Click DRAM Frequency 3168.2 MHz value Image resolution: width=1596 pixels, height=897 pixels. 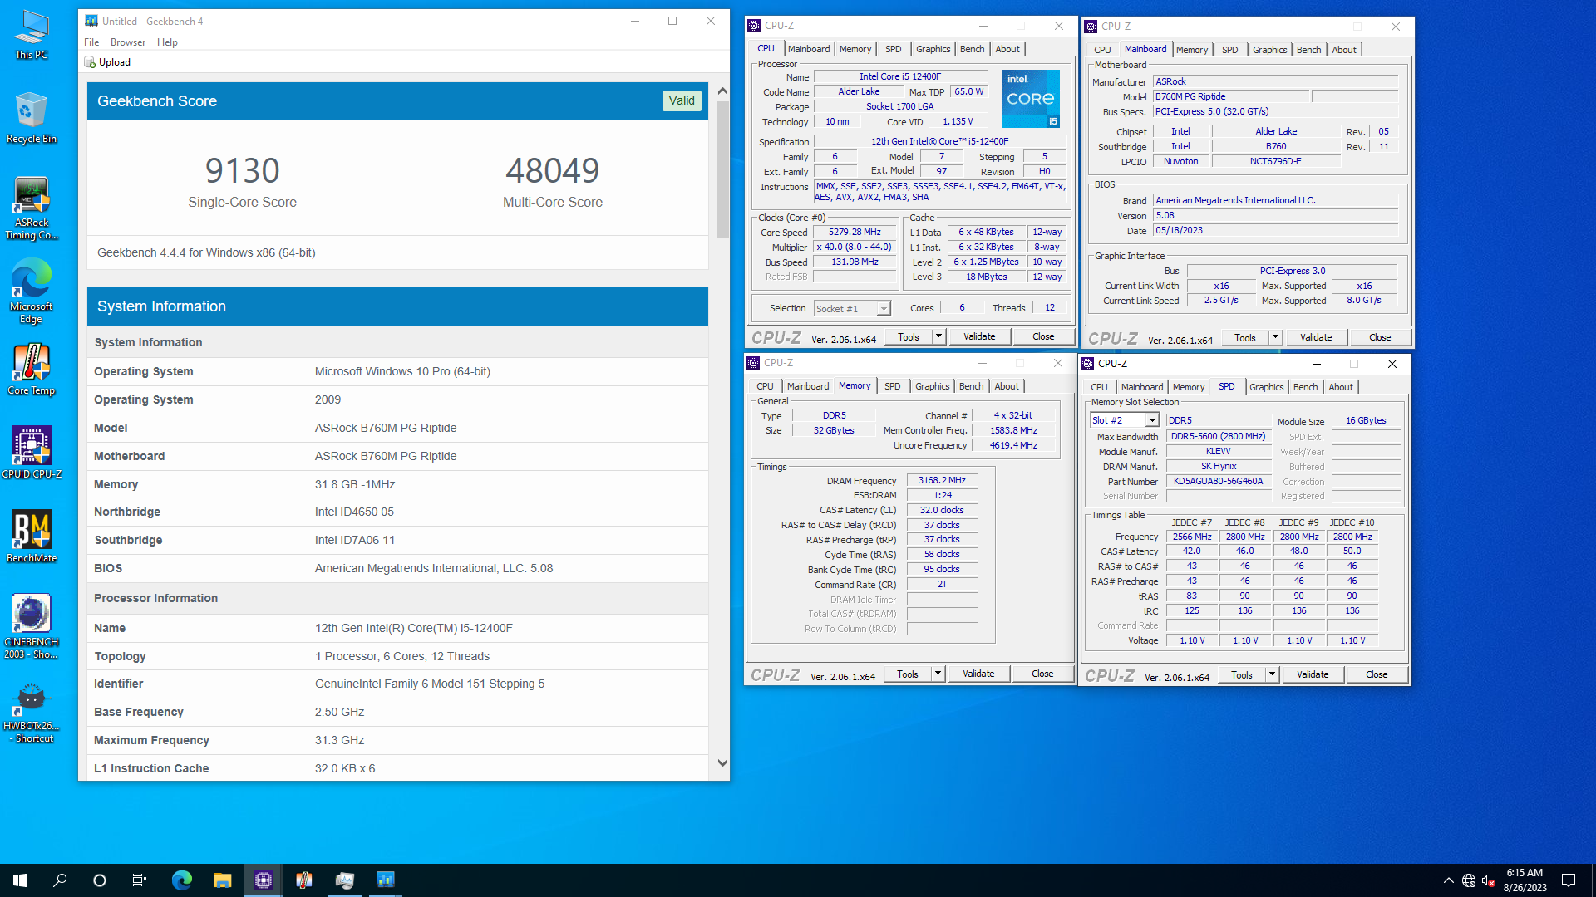(942, 481)
